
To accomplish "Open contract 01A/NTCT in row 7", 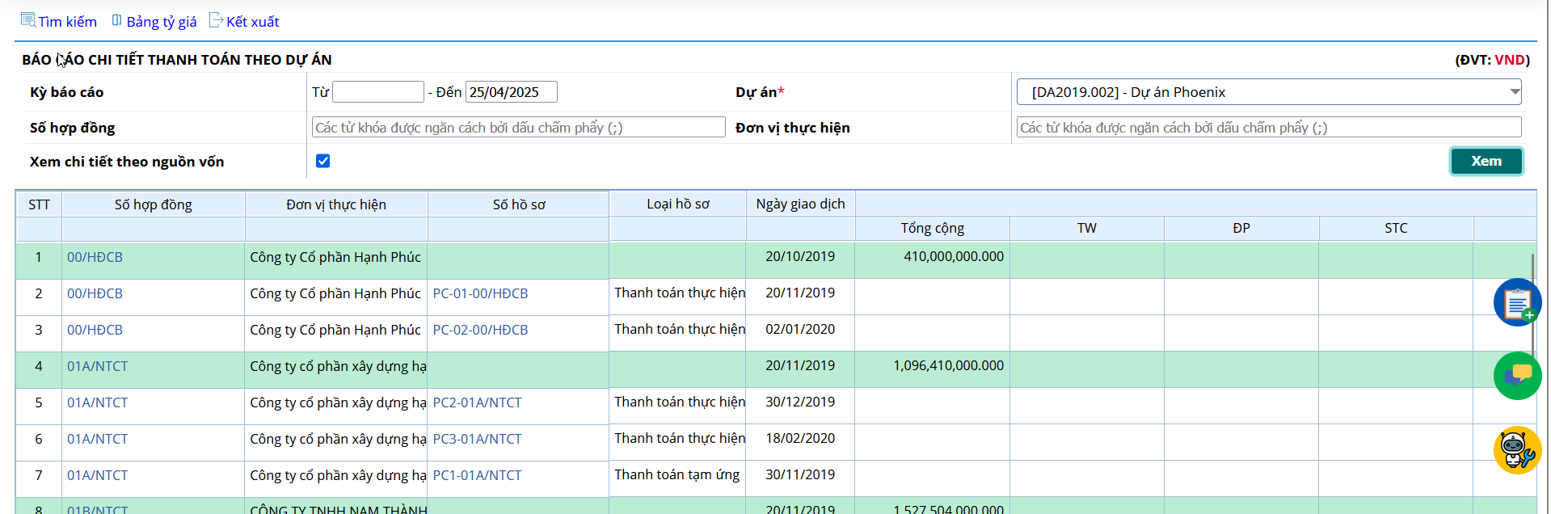I will click(97, 475).
